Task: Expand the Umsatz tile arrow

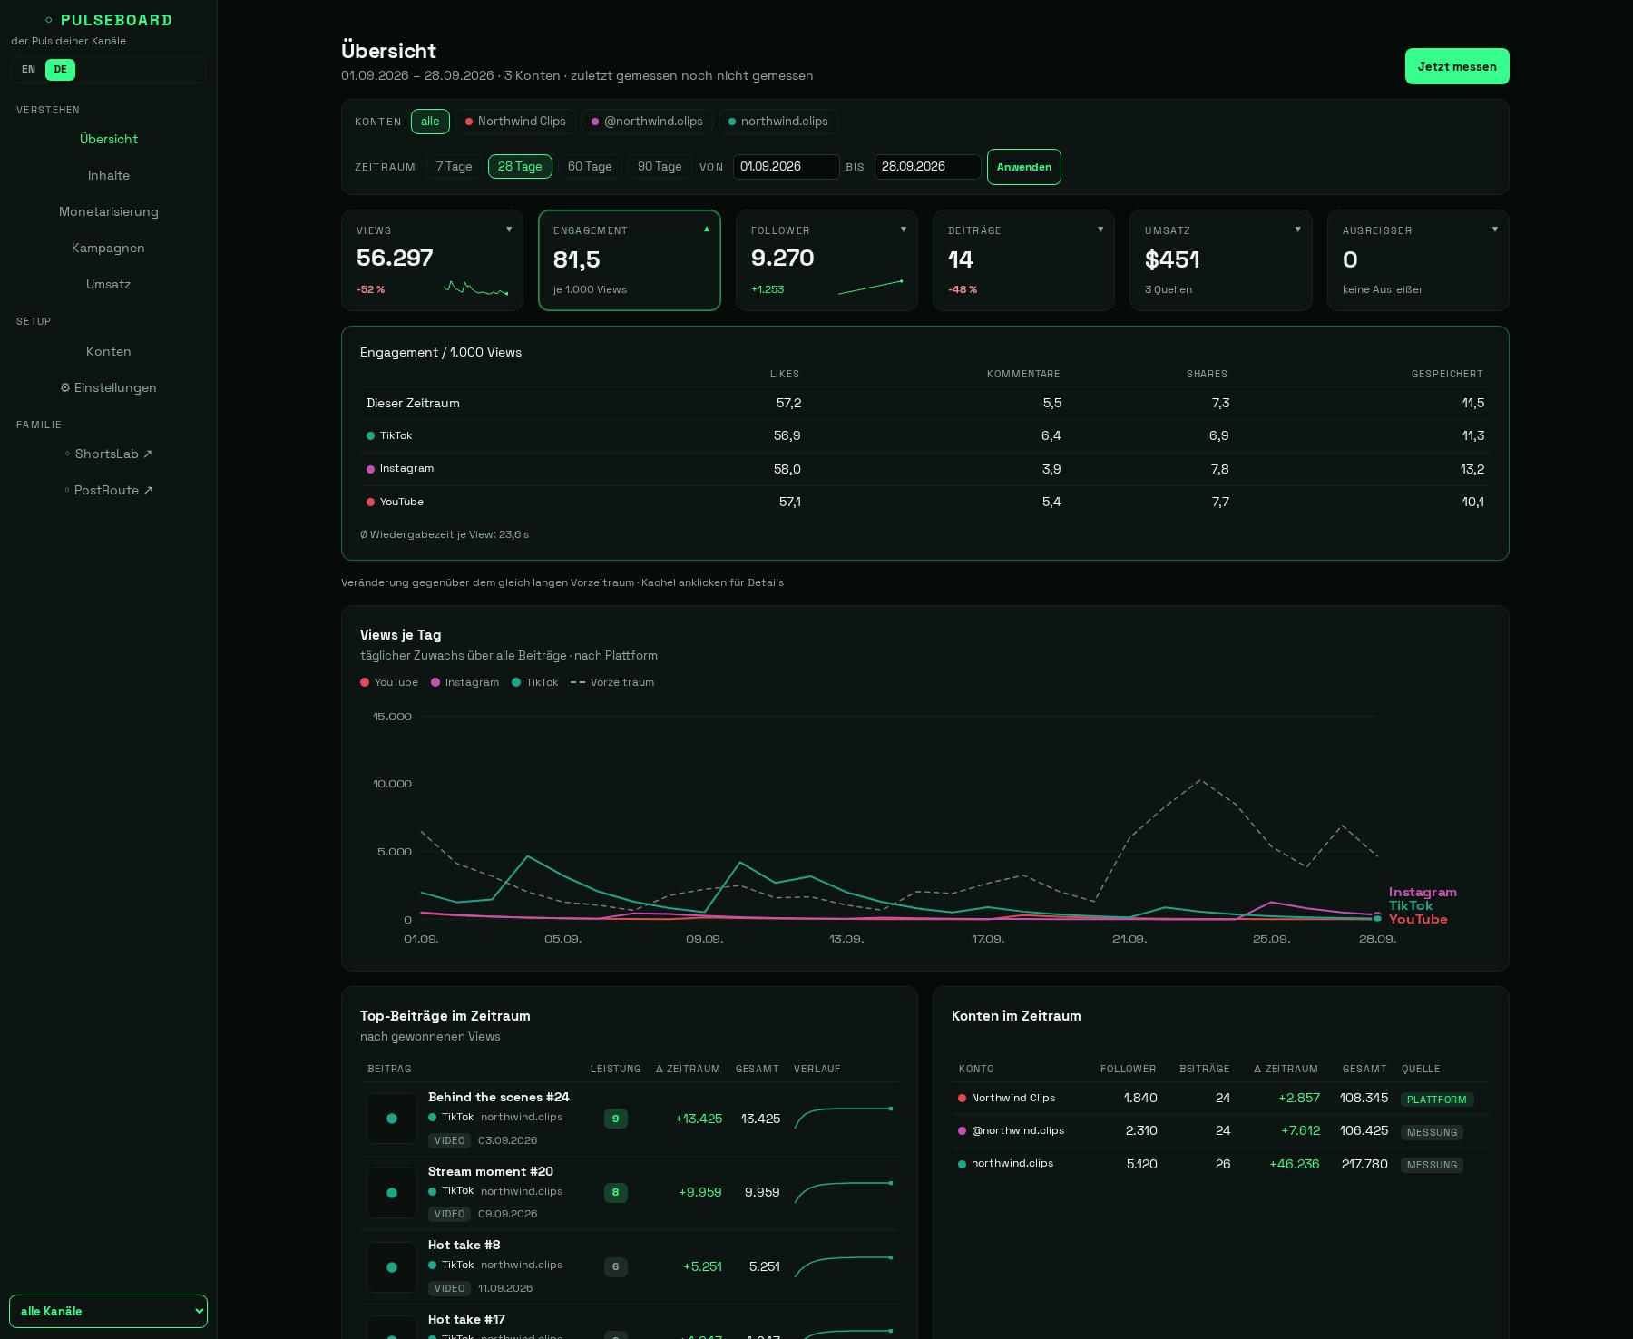Action: click(x=1298, y=230)
